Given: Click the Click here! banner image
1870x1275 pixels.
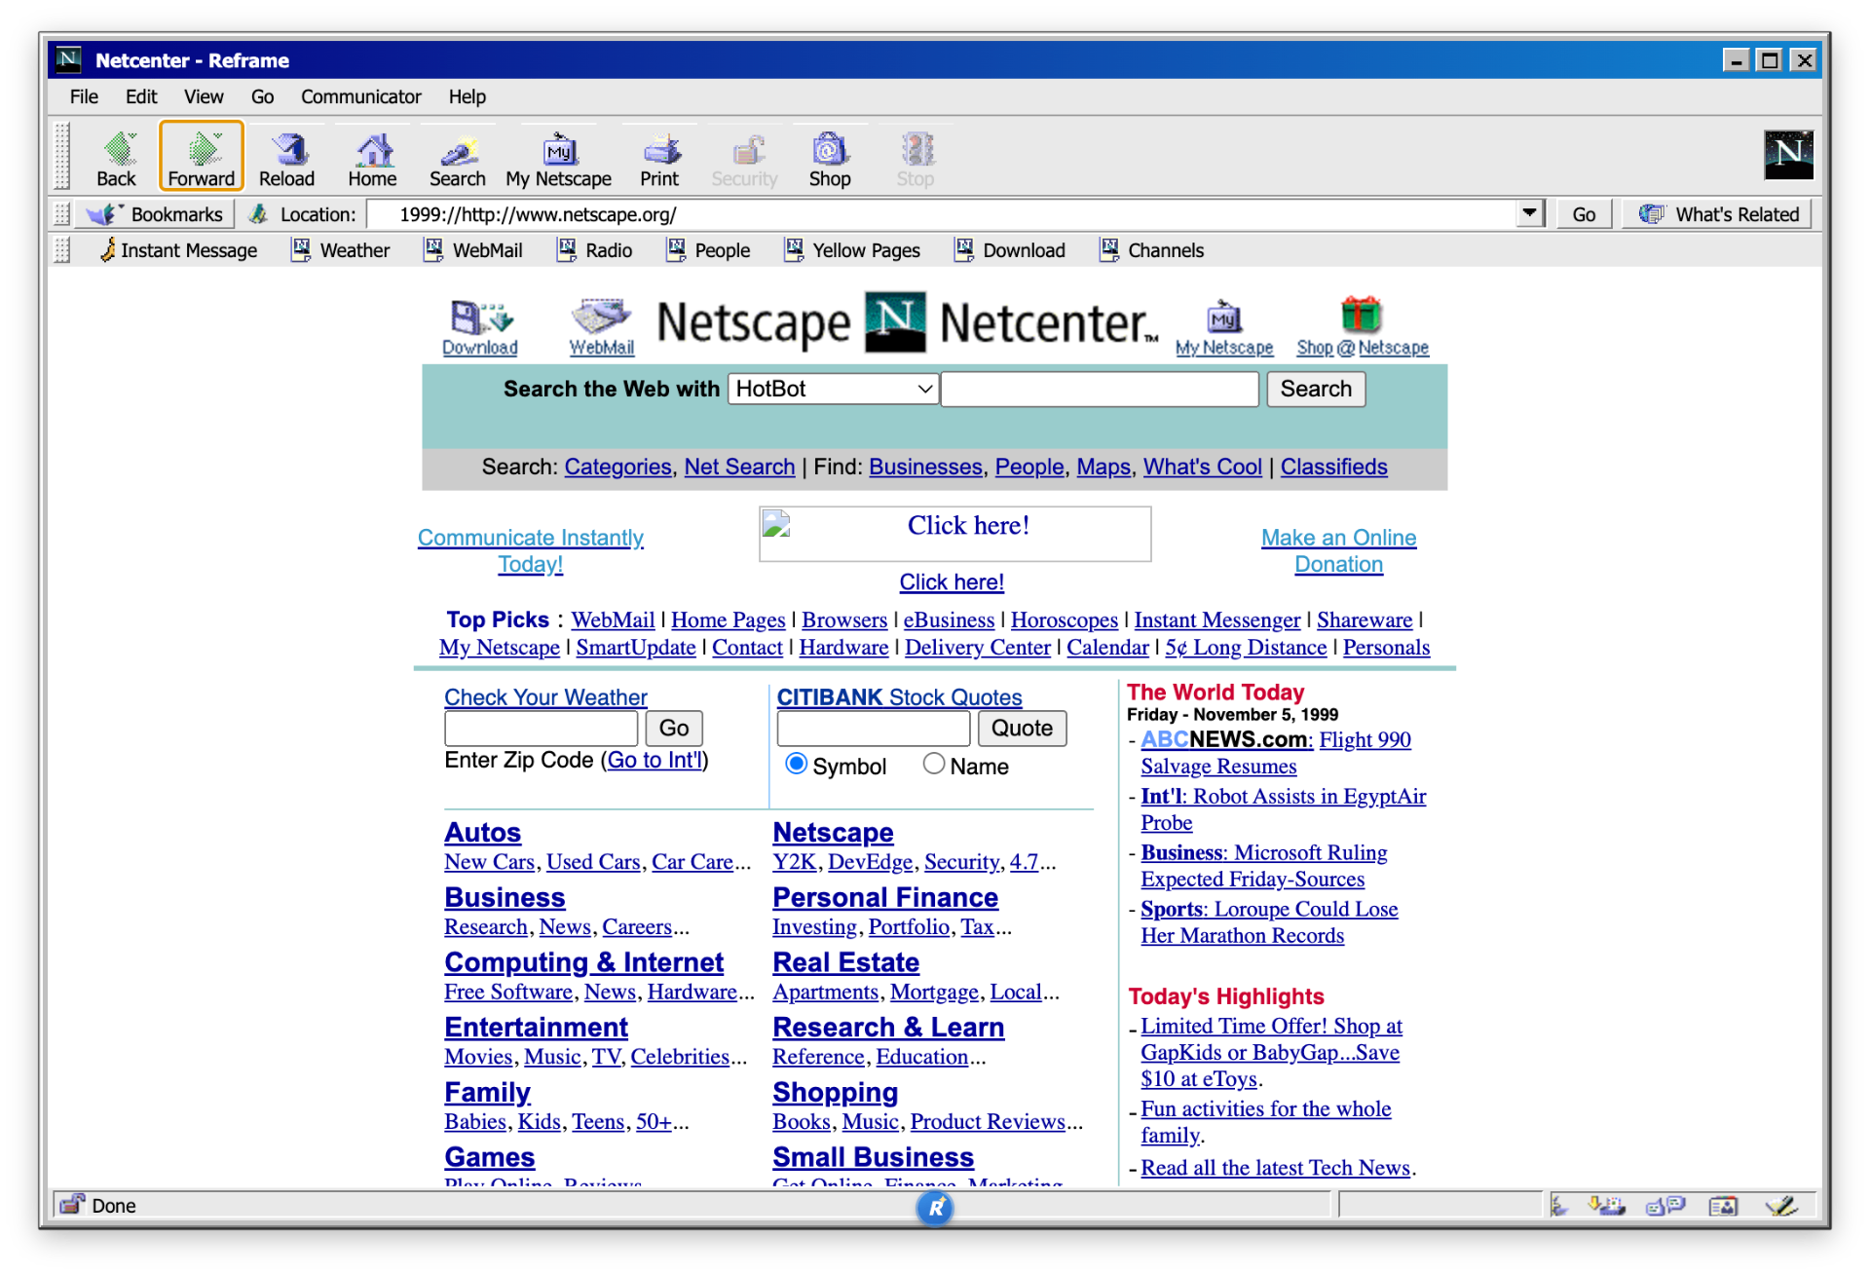Looking at the screenshot, I should [x=954, y=533].
